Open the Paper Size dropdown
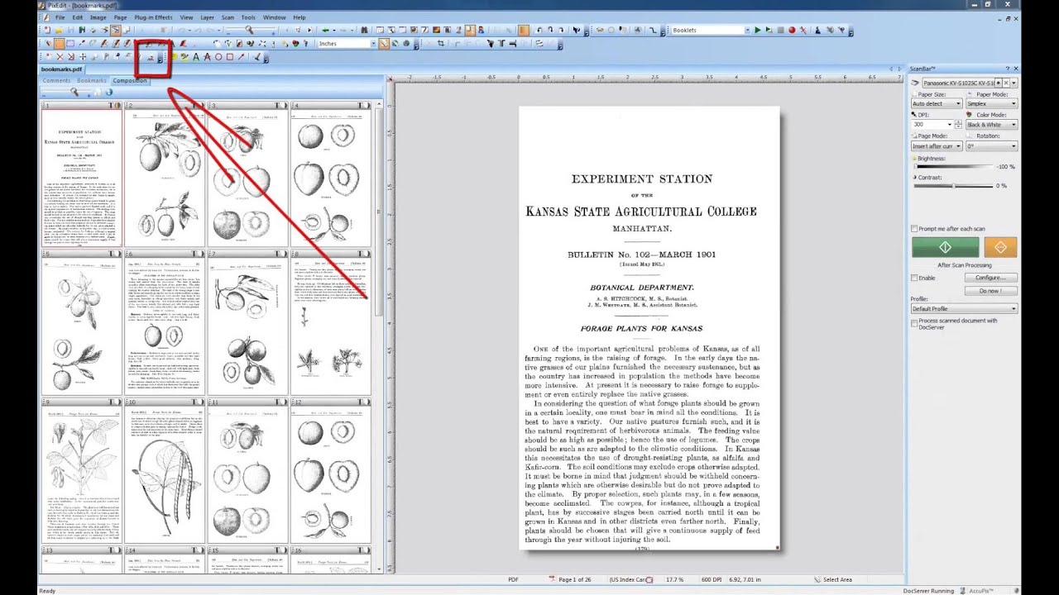 (937, 103)
